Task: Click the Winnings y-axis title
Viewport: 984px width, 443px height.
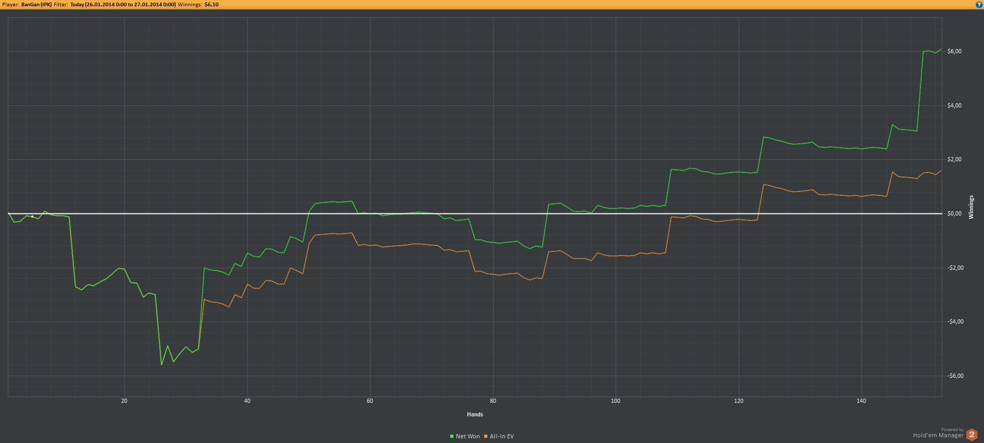Action: pos(971,207)
